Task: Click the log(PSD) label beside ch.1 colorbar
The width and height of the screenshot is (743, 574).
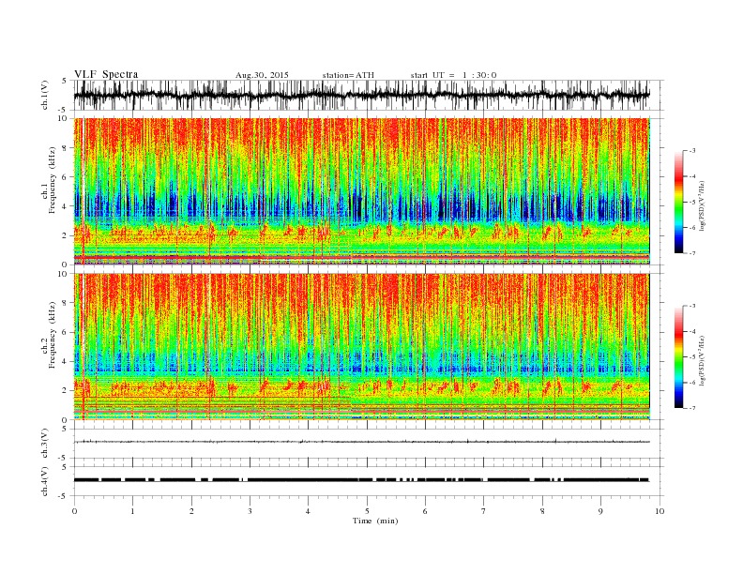Action: [x=704, y=206]
